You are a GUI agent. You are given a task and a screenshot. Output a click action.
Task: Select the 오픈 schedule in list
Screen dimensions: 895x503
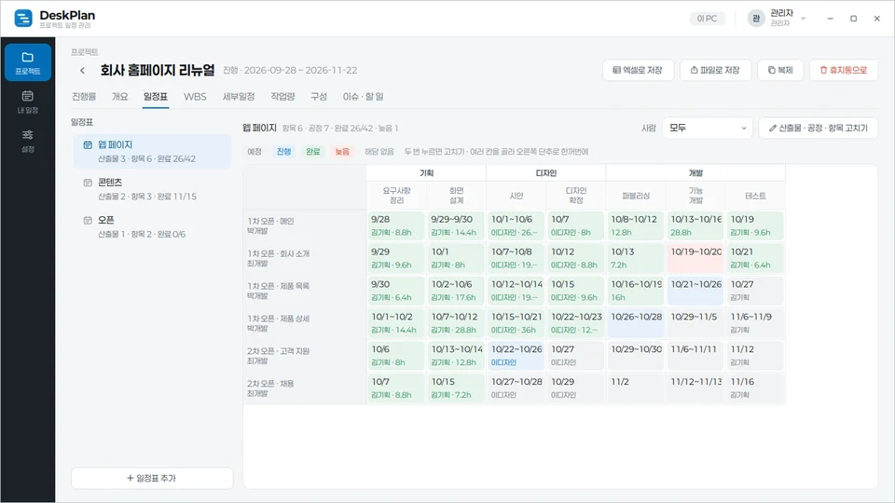[152, 226]
